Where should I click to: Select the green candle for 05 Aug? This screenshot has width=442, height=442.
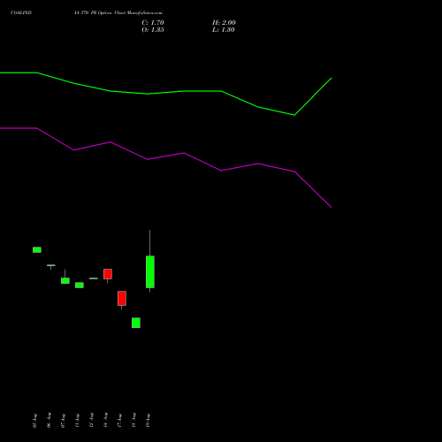pyautogui.click(x=37, y=250)
